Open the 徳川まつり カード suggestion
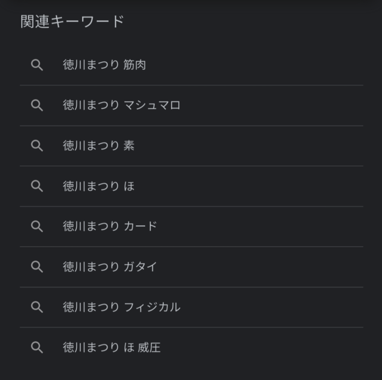382x380 pixels. [110, 226]
